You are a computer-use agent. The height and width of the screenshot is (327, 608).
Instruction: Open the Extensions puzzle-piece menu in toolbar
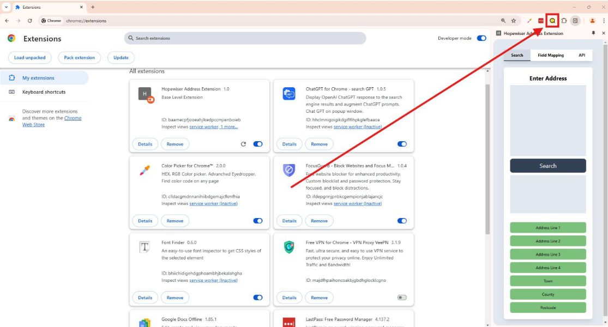point(564,21)
